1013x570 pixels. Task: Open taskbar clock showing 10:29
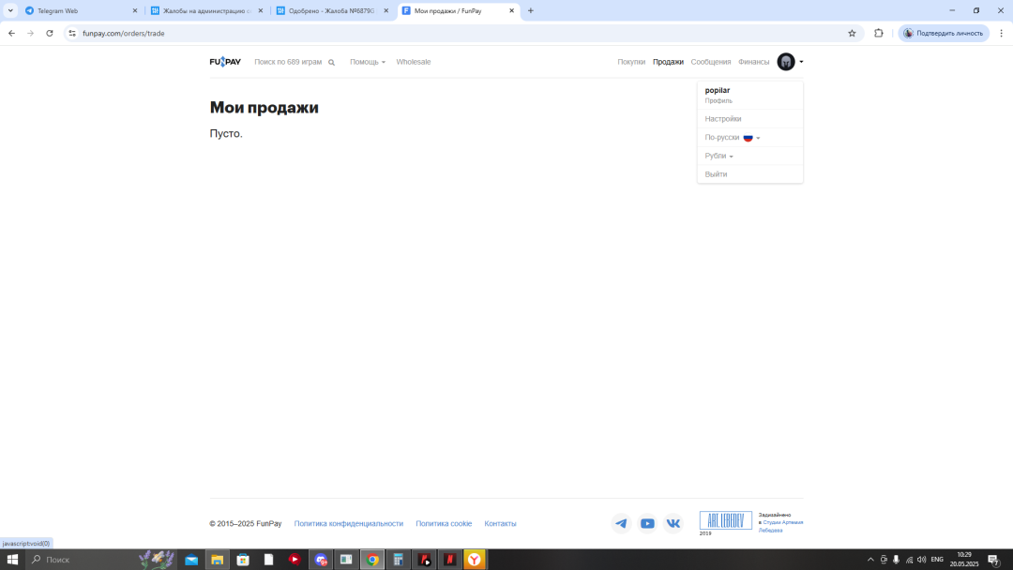964,559
